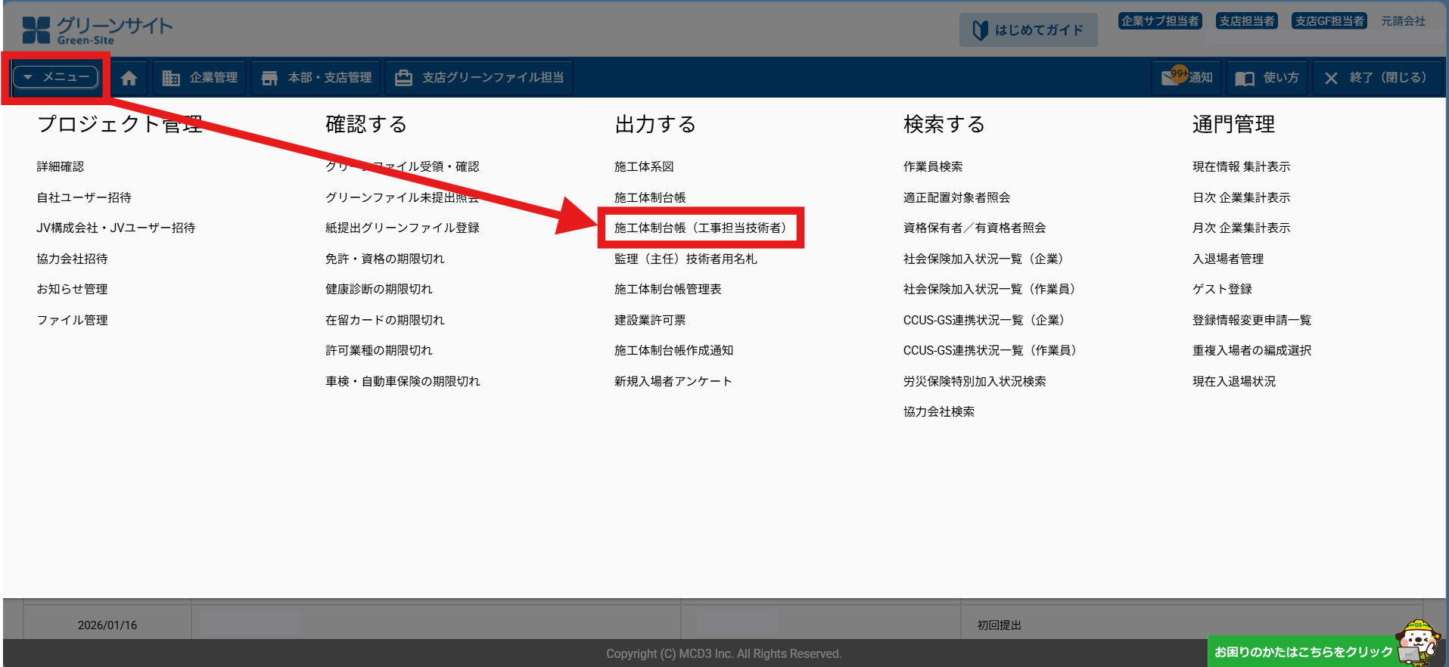Viewport: 1449px width, 667px height.
Task: Open 協力会社招待 link
Action: point(73,259)
